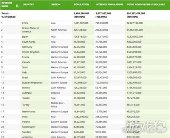Click the sort icon beside Revenue Rank
The image size is (170, 138).
coord(17,6)
